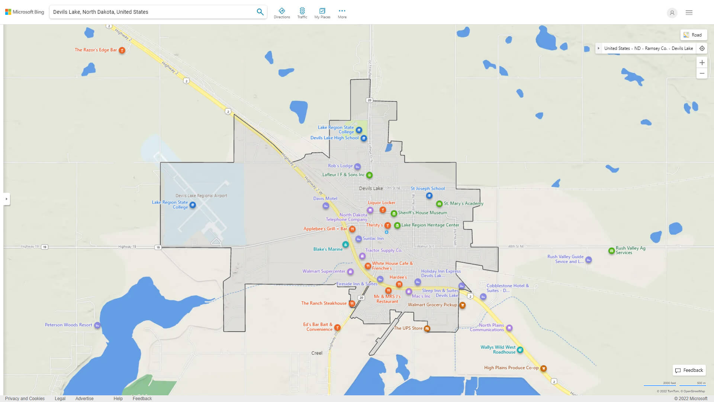Viewport: 714px width, 402px height.
Task: Open Directions tool
Action: (x=282, y=13)
